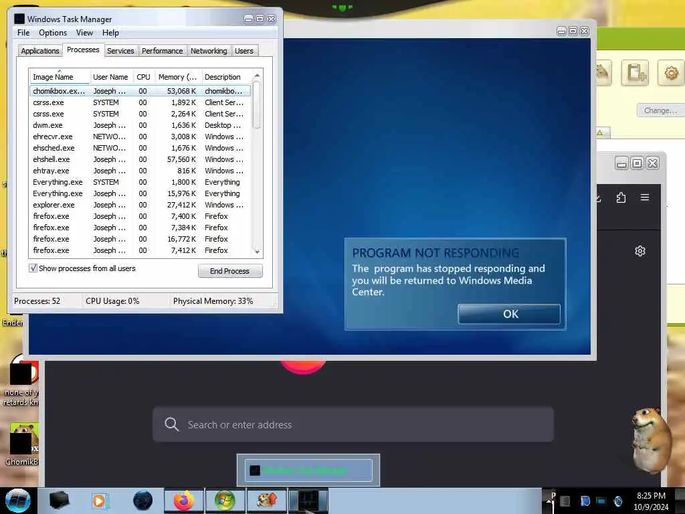
Task: Switch to the Performance tab
Action: click(x=162, y=51)
